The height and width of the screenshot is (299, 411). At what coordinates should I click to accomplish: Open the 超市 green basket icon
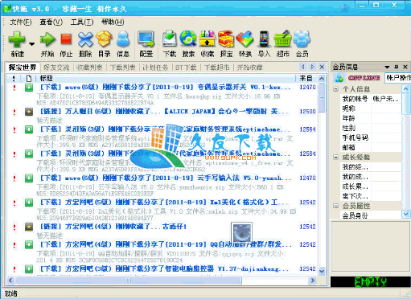[282, 39]
